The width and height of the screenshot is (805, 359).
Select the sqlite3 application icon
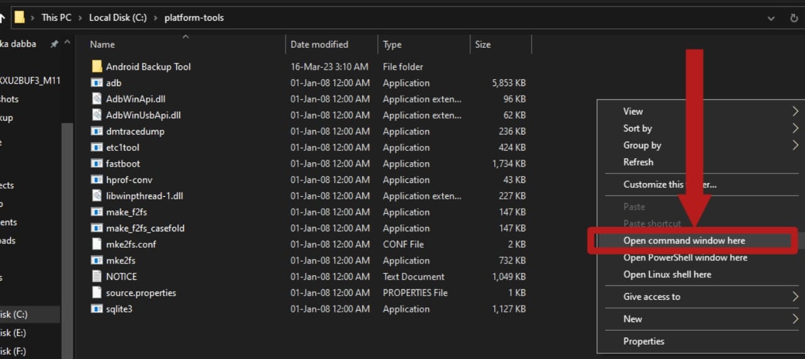point(96,309)
